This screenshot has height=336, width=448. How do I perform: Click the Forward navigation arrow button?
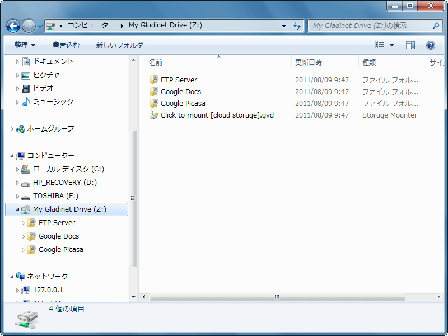(x=29, y=26)
